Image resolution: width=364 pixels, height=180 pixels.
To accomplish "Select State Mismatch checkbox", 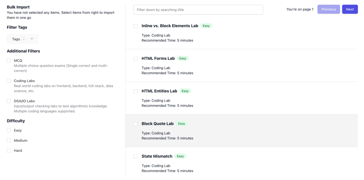I will 135,157.
